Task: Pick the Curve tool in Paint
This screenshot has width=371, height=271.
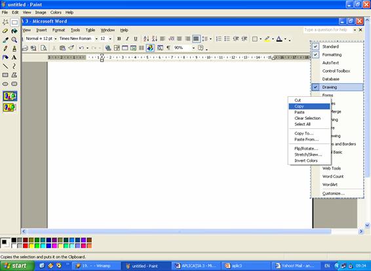Action: click(x=14, y=66)
